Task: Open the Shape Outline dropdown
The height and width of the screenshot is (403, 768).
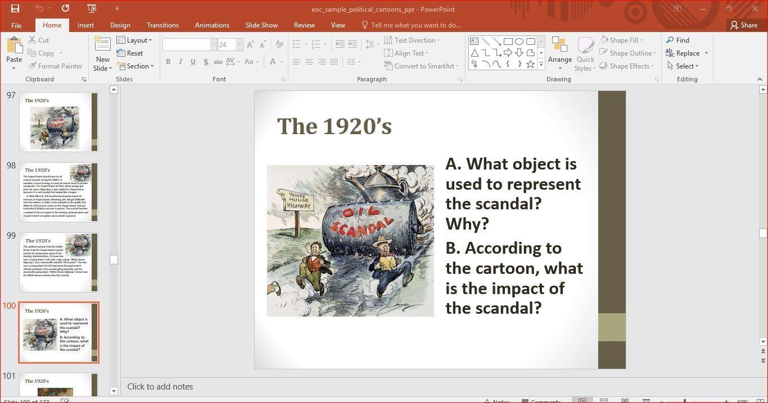Action: coord(628,53)
